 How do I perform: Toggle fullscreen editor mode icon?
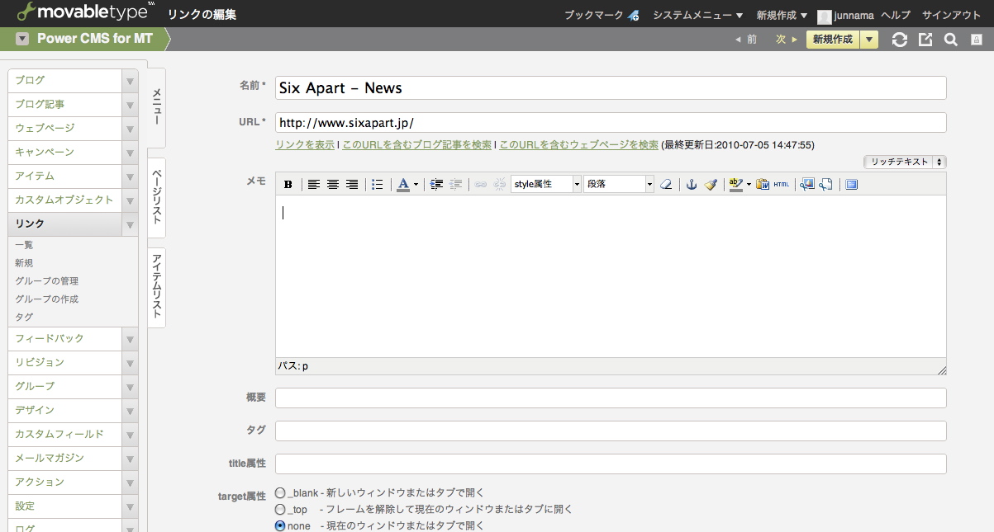click(x=852, y=184)
